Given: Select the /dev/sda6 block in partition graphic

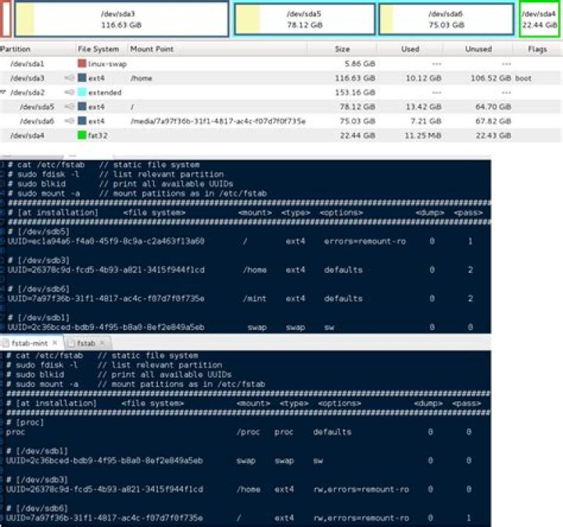Looking at the screenshot, I should coord(446,19).
